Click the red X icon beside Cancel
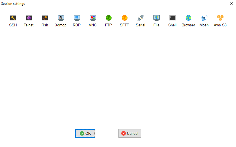 click(124, 133)
